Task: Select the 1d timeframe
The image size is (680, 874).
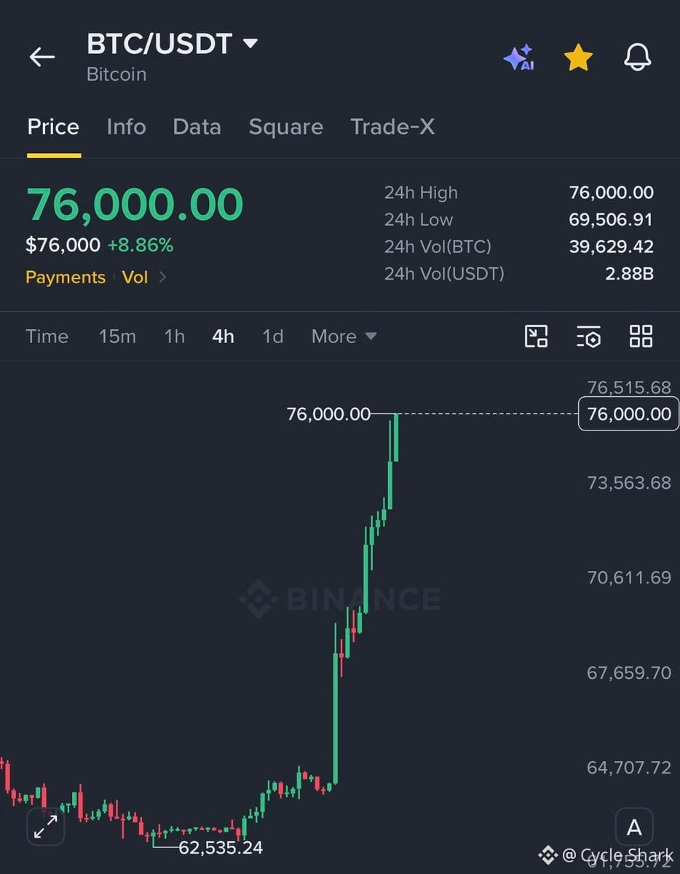Action: pos(272,336)
